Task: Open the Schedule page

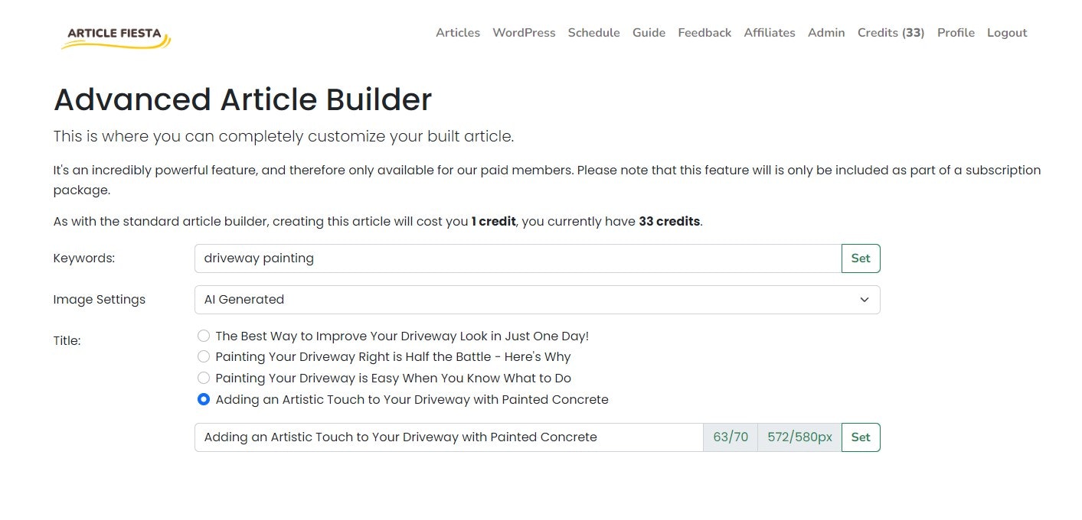Action: tap(593, 33)
